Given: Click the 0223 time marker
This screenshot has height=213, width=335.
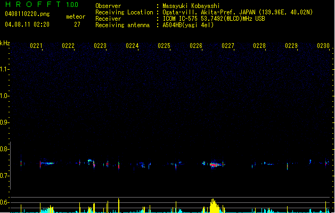Looking at the screenshot, I should point(100,46).
